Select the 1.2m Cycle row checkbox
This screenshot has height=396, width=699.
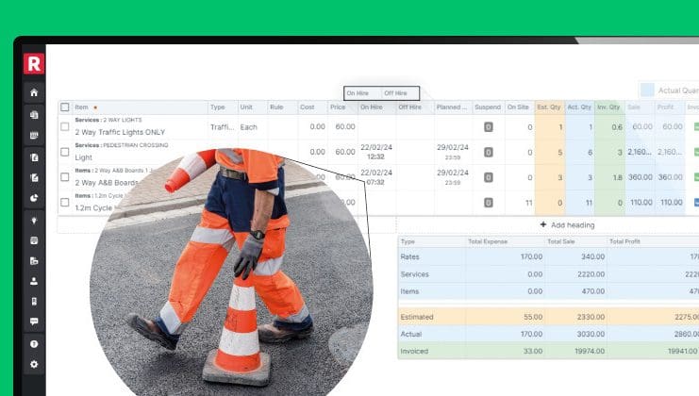65,202
